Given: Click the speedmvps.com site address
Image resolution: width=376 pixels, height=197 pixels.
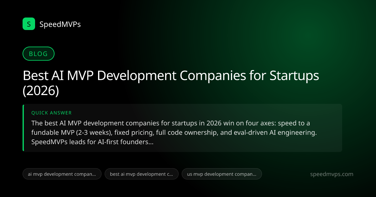Looking at the screenshot, I should click(x=332, y=174).
